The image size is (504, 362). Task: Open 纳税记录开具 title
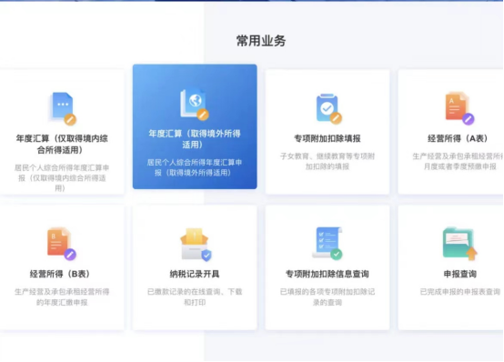pyautogui.click(x=195, y=274)
